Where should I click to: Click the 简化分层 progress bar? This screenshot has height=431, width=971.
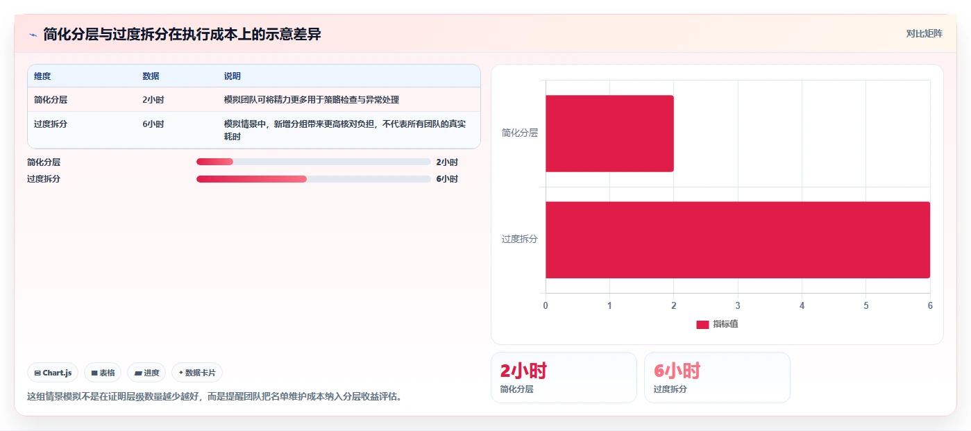click(314, 162)
